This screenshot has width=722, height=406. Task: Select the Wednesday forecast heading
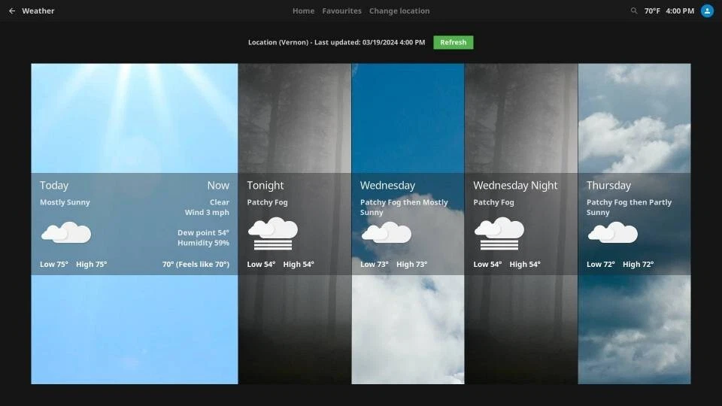pyautogui.click(x=387, y=186)
